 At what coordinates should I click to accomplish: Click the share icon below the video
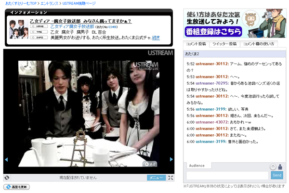click(x=7, y=178)
